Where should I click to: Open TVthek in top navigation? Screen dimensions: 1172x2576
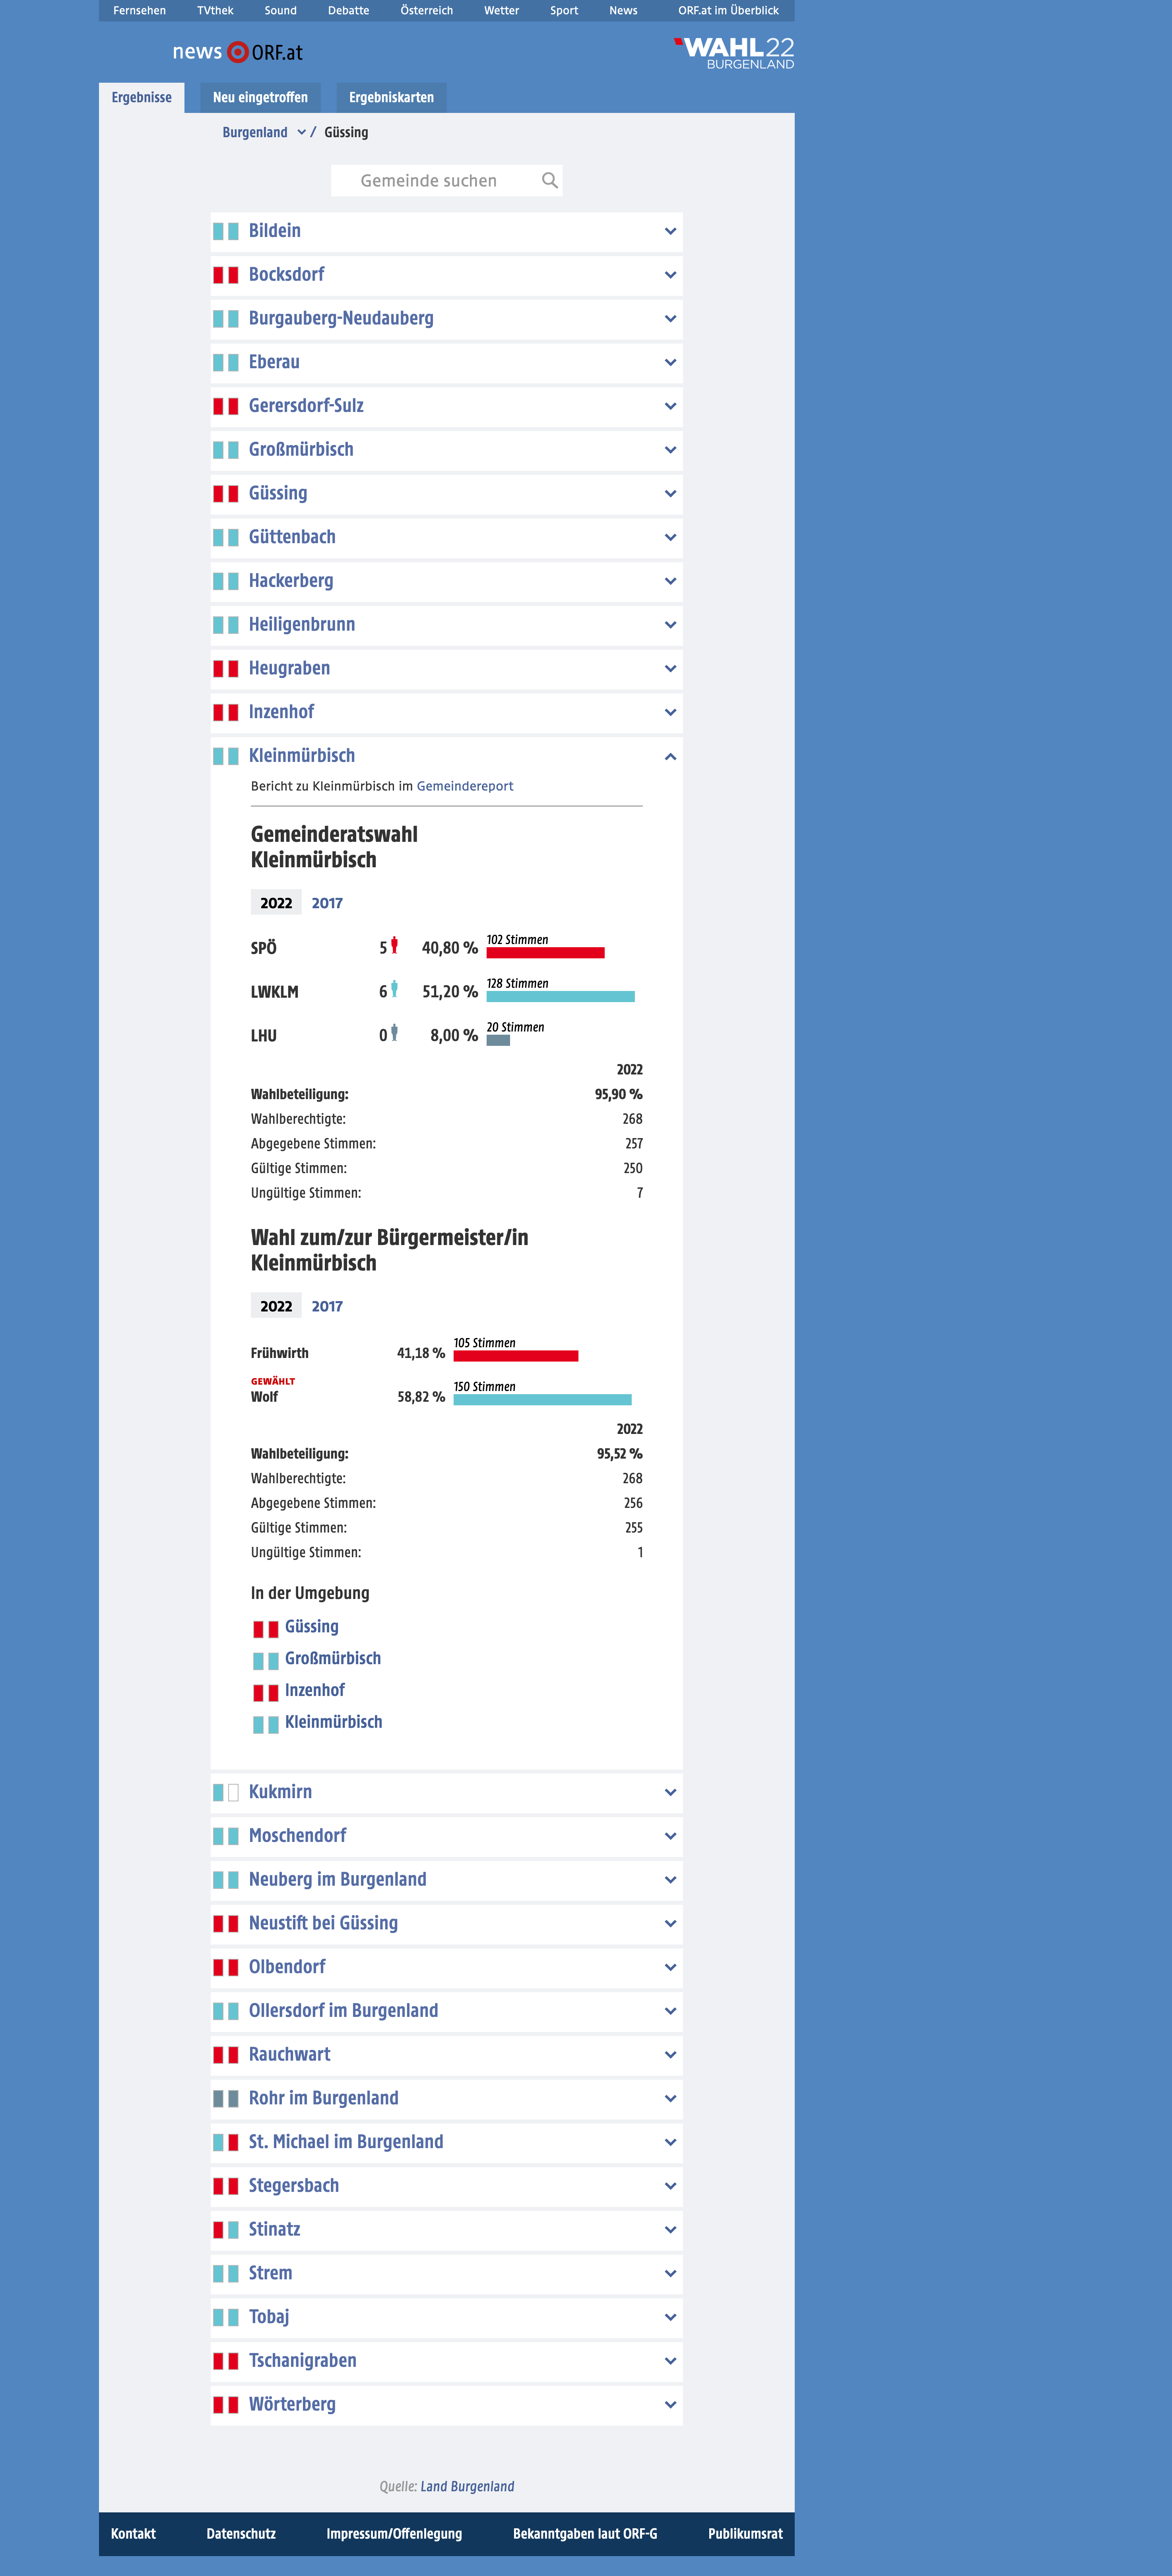(x=215, y=11)
